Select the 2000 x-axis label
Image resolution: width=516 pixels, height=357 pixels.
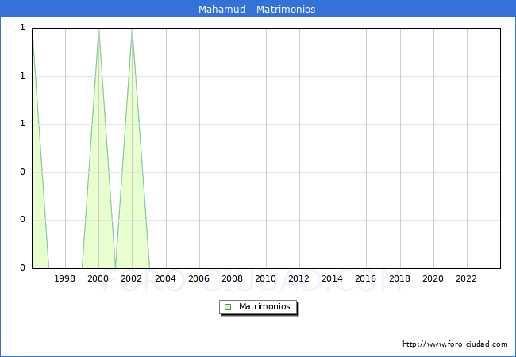point(98,279)
